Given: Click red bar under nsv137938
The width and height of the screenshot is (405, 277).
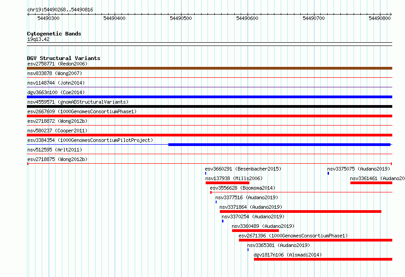Looking at the screenshot, I should [x=227, y=183].
